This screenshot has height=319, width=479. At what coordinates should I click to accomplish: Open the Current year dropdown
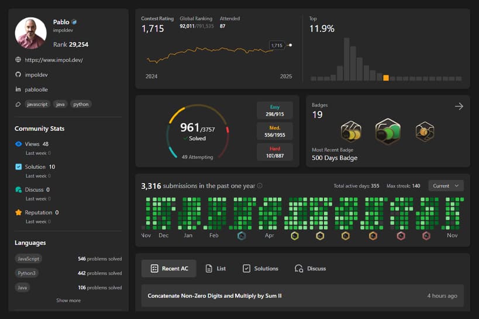(446, 186)
